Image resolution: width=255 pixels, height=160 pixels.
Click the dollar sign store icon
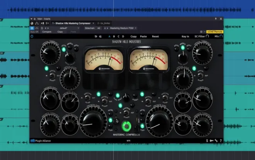(207, 141)
